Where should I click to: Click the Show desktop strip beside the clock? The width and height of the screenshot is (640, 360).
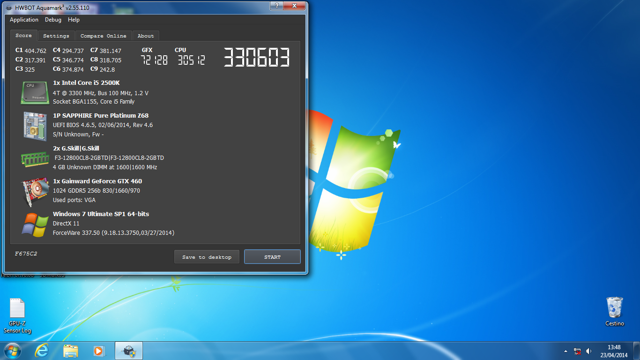click(x=636, y=351)
